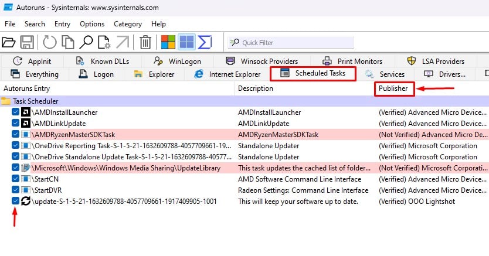Click 'Radeon Settings: Command Line Interface' description
This screenshot has width=489, height=256.
[x=303, y=190]
